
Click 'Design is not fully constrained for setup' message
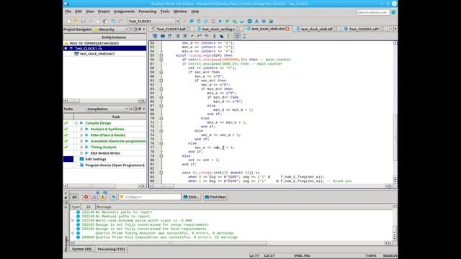(152, 224)
